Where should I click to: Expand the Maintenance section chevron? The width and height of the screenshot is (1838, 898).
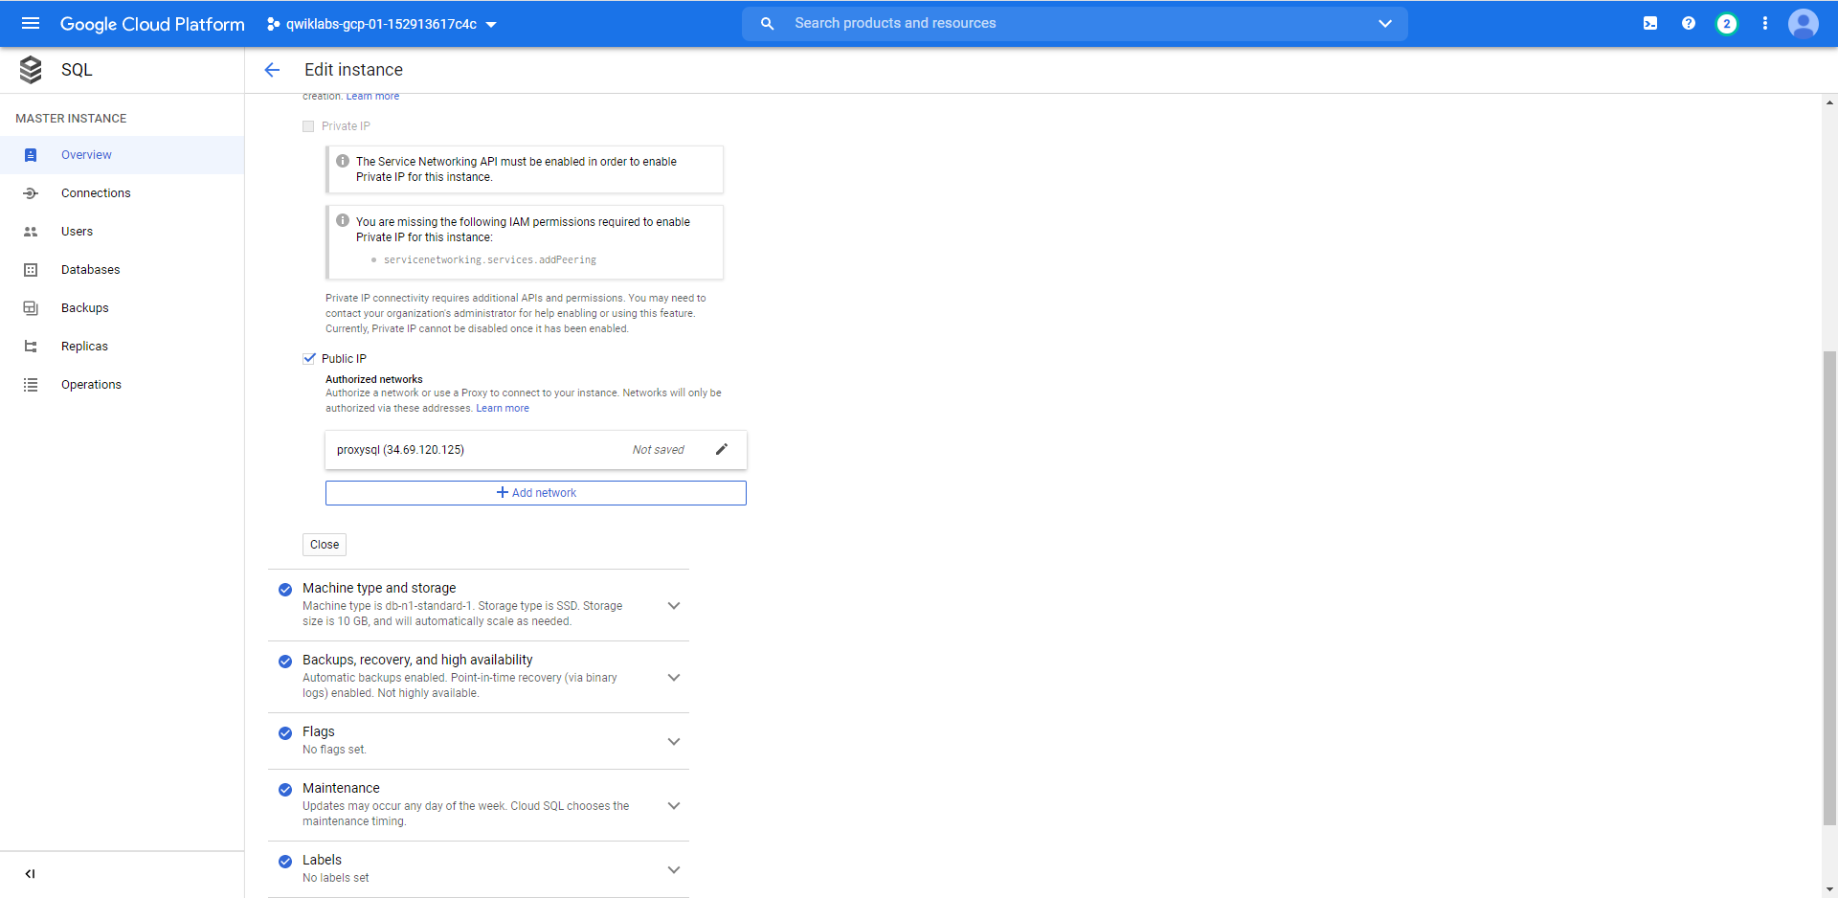674,805
